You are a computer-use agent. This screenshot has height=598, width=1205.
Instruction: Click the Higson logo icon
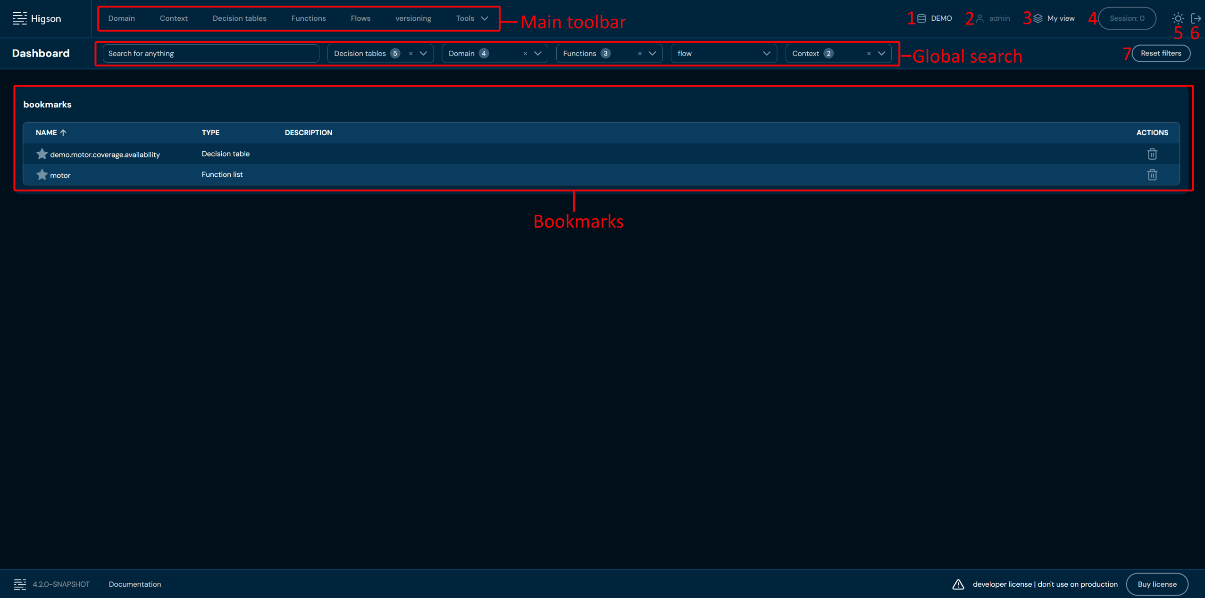[x=20, y=18]
